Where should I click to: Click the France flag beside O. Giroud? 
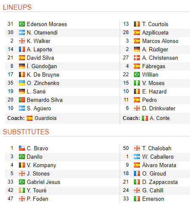[137, 173]
